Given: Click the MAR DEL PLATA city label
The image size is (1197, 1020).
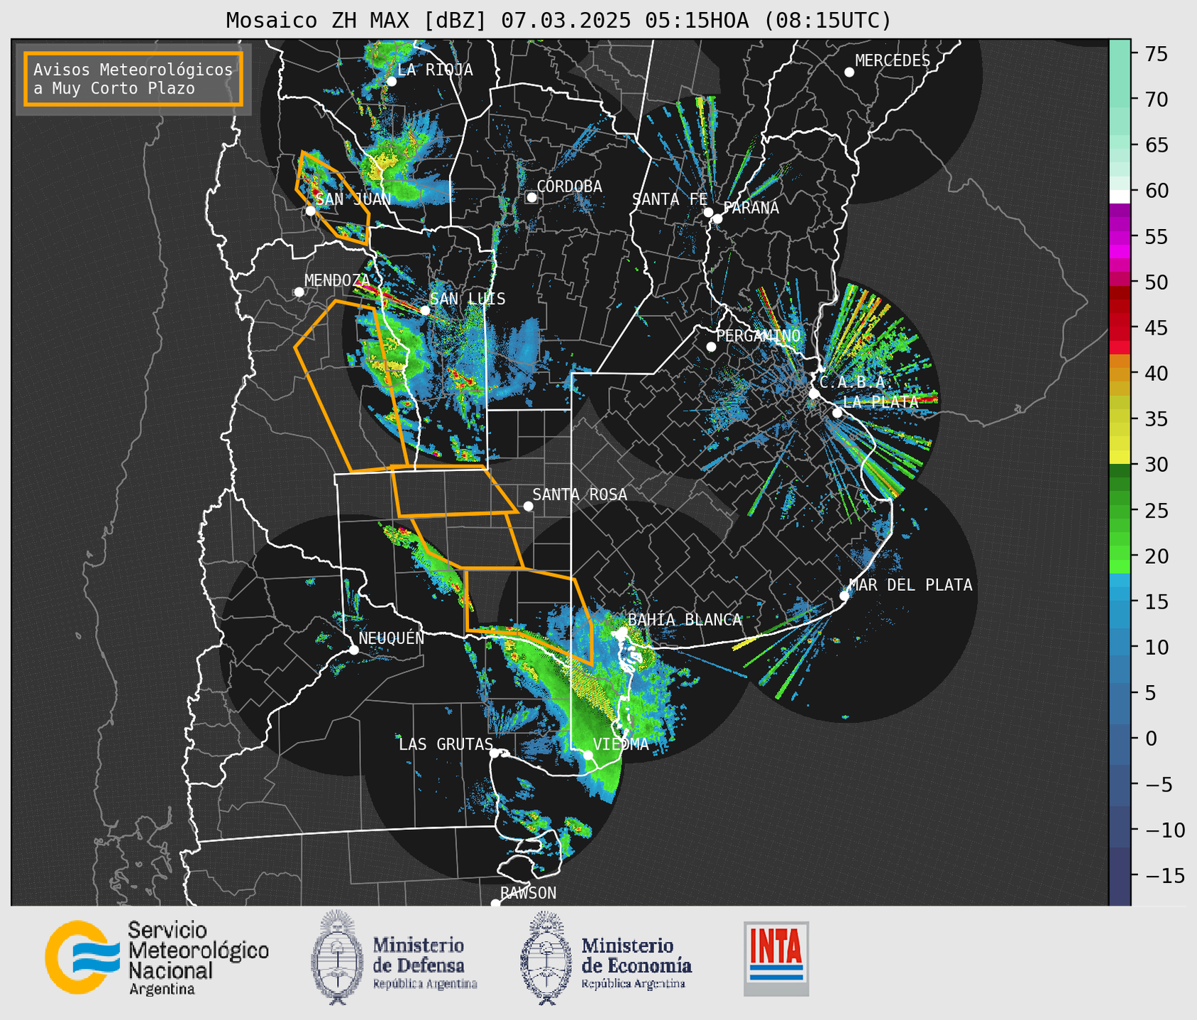Looking at the screenshot, I should pos(910,585).
